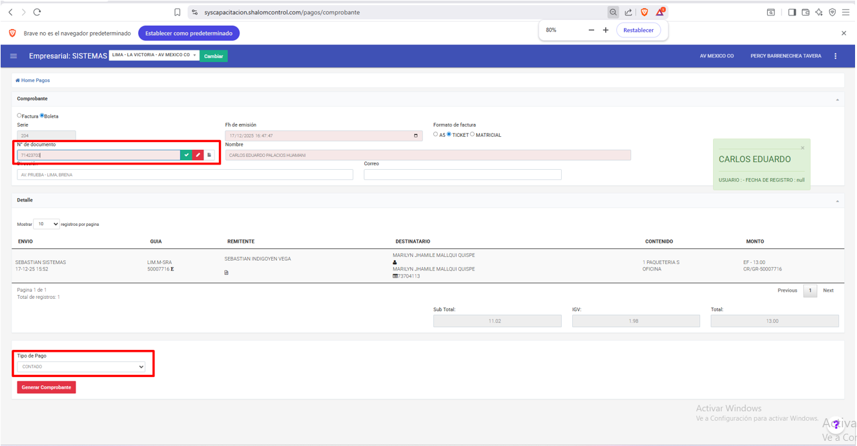
Task: Open the hamburger sidebar menu
Action: coord(14,56)
